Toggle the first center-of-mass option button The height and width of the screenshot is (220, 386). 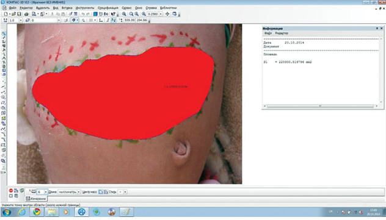tap(101, 192)
